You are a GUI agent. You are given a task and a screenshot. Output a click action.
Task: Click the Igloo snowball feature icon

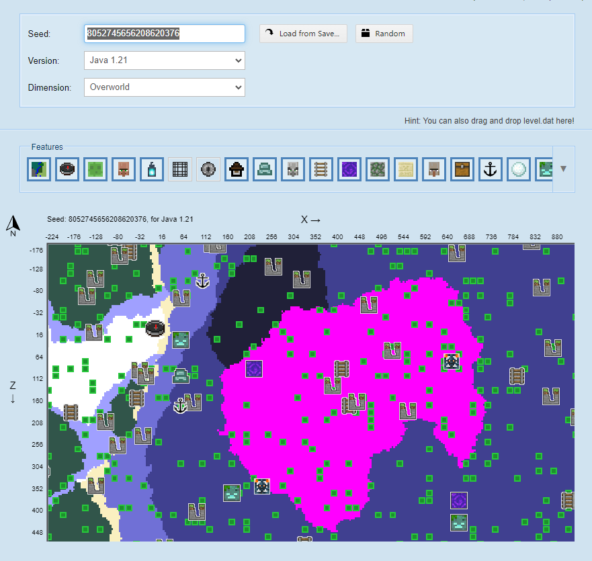(518, 169)
